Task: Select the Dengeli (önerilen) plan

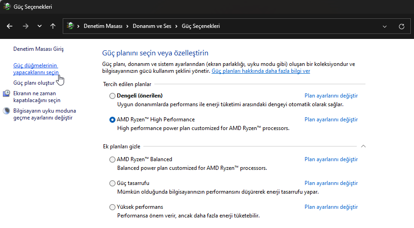Action: pos(112,96)
